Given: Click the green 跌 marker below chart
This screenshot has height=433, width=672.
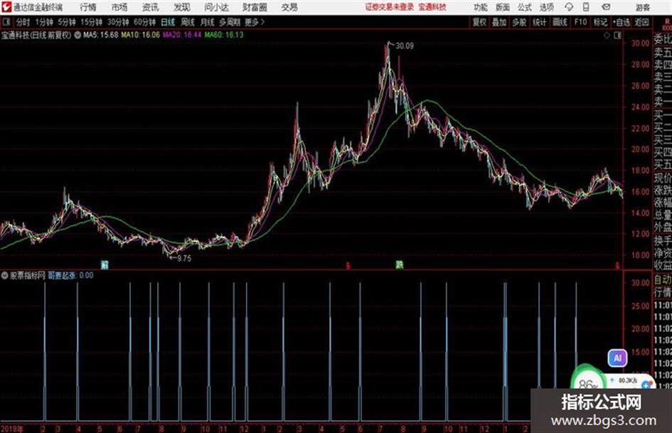Looking at the screenshot, I should 400,264.
